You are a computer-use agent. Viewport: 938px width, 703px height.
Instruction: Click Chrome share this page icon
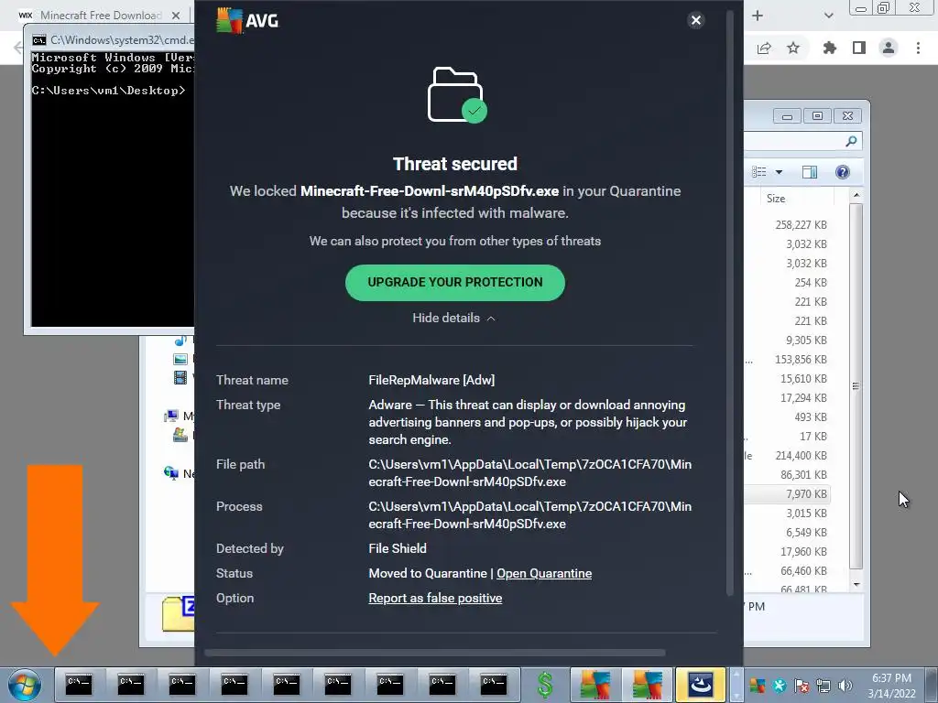pyautogui.click(x=764, y=48)
